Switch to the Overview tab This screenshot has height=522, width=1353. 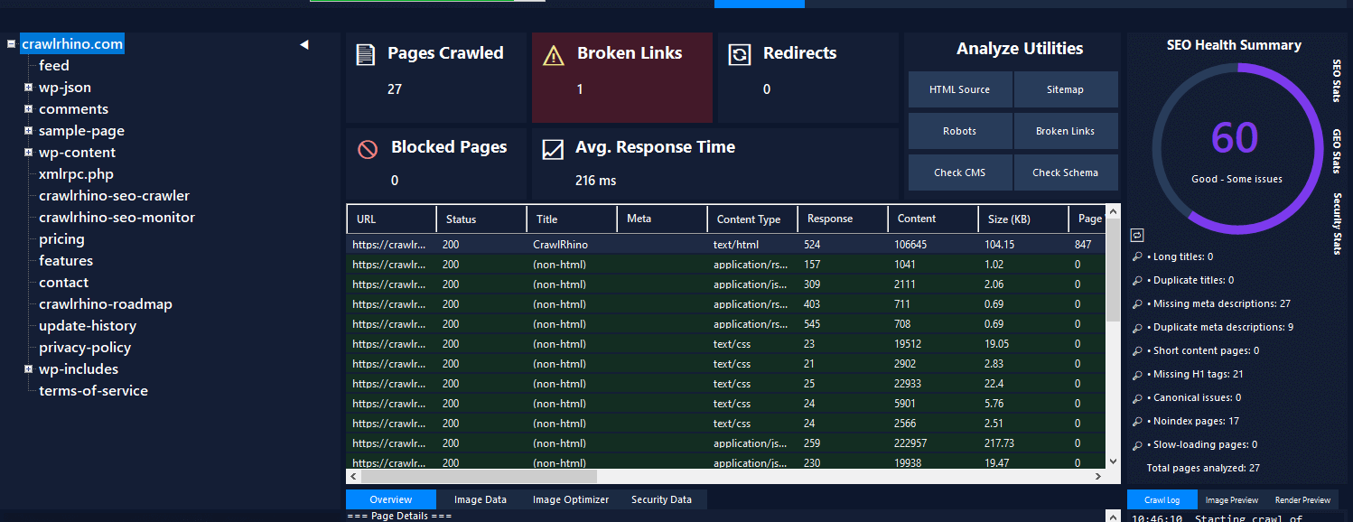click(x=391, y=499)
